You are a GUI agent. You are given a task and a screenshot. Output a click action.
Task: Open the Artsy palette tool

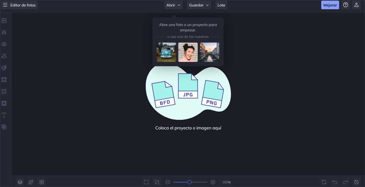4,68
